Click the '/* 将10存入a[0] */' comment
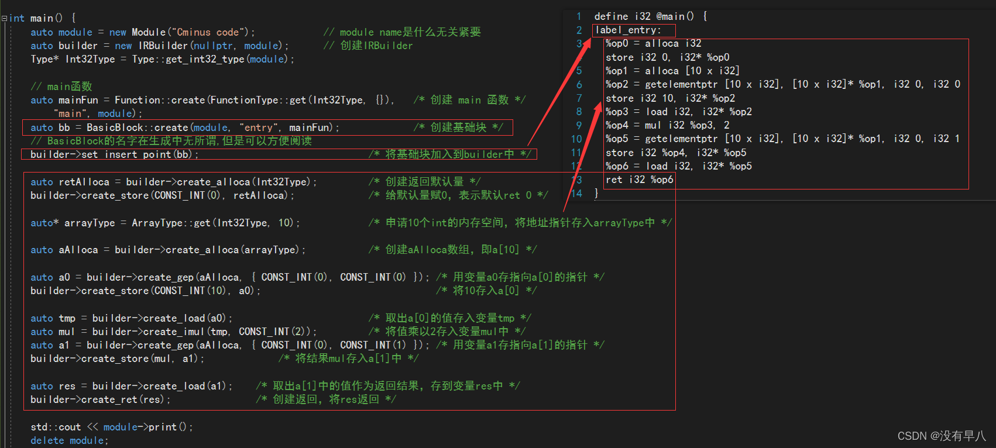 (486, 291)
